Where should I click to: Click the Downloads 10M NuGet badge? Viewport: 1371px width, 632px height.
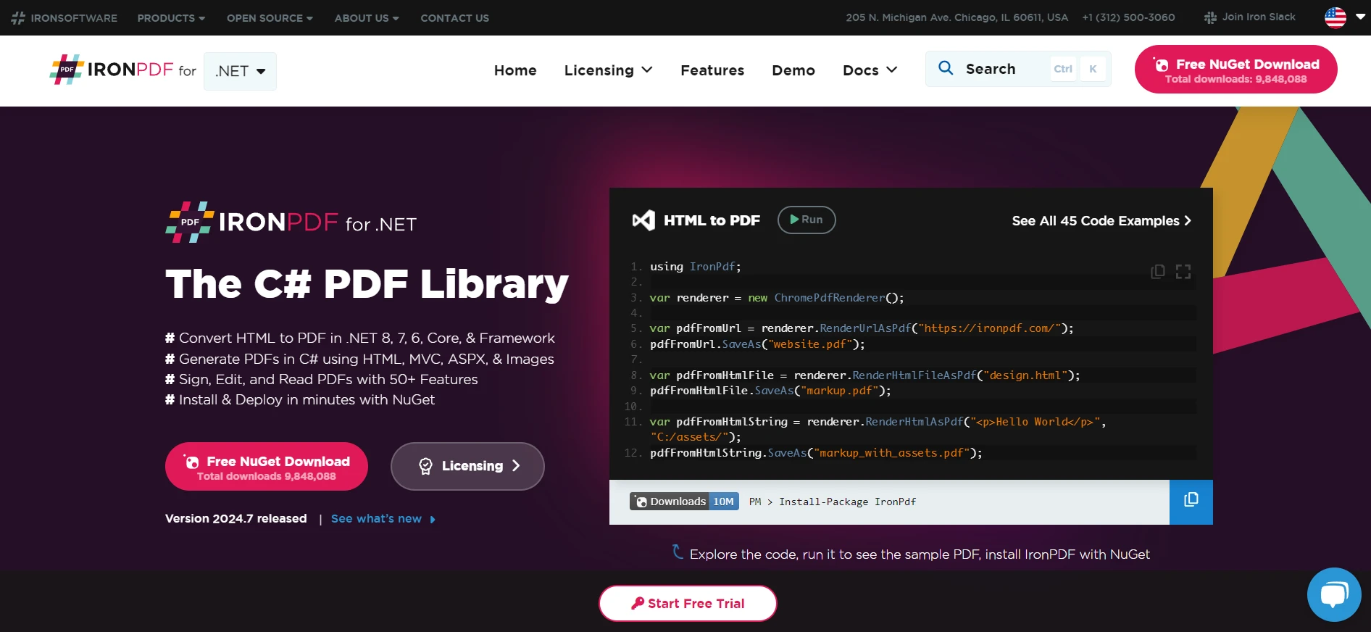tap(684, 502)
